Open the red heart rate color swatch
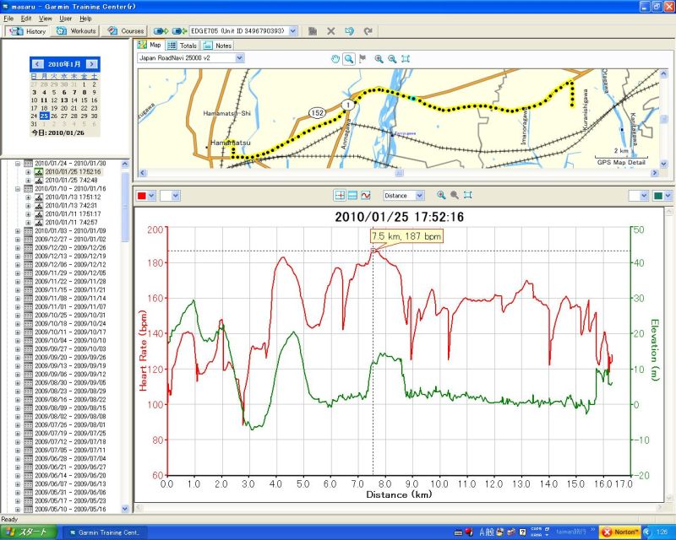Screen dimensions: 676x540 (146, 196)
